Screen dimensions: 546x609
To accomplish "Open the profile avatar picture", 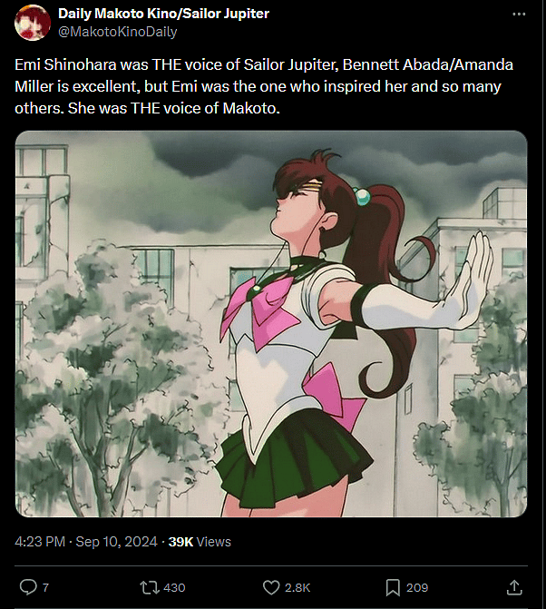I will [x=33, y=23].
